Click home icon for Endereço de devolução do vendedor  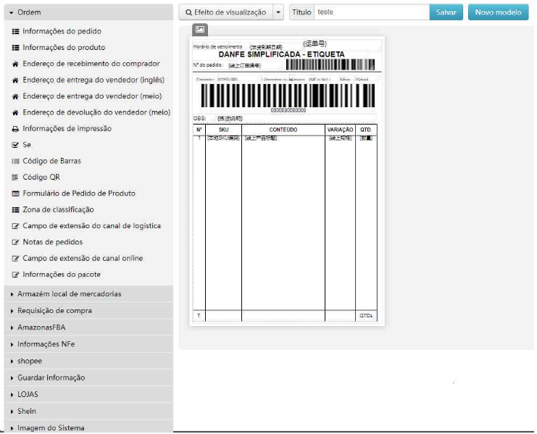[15, 112]
